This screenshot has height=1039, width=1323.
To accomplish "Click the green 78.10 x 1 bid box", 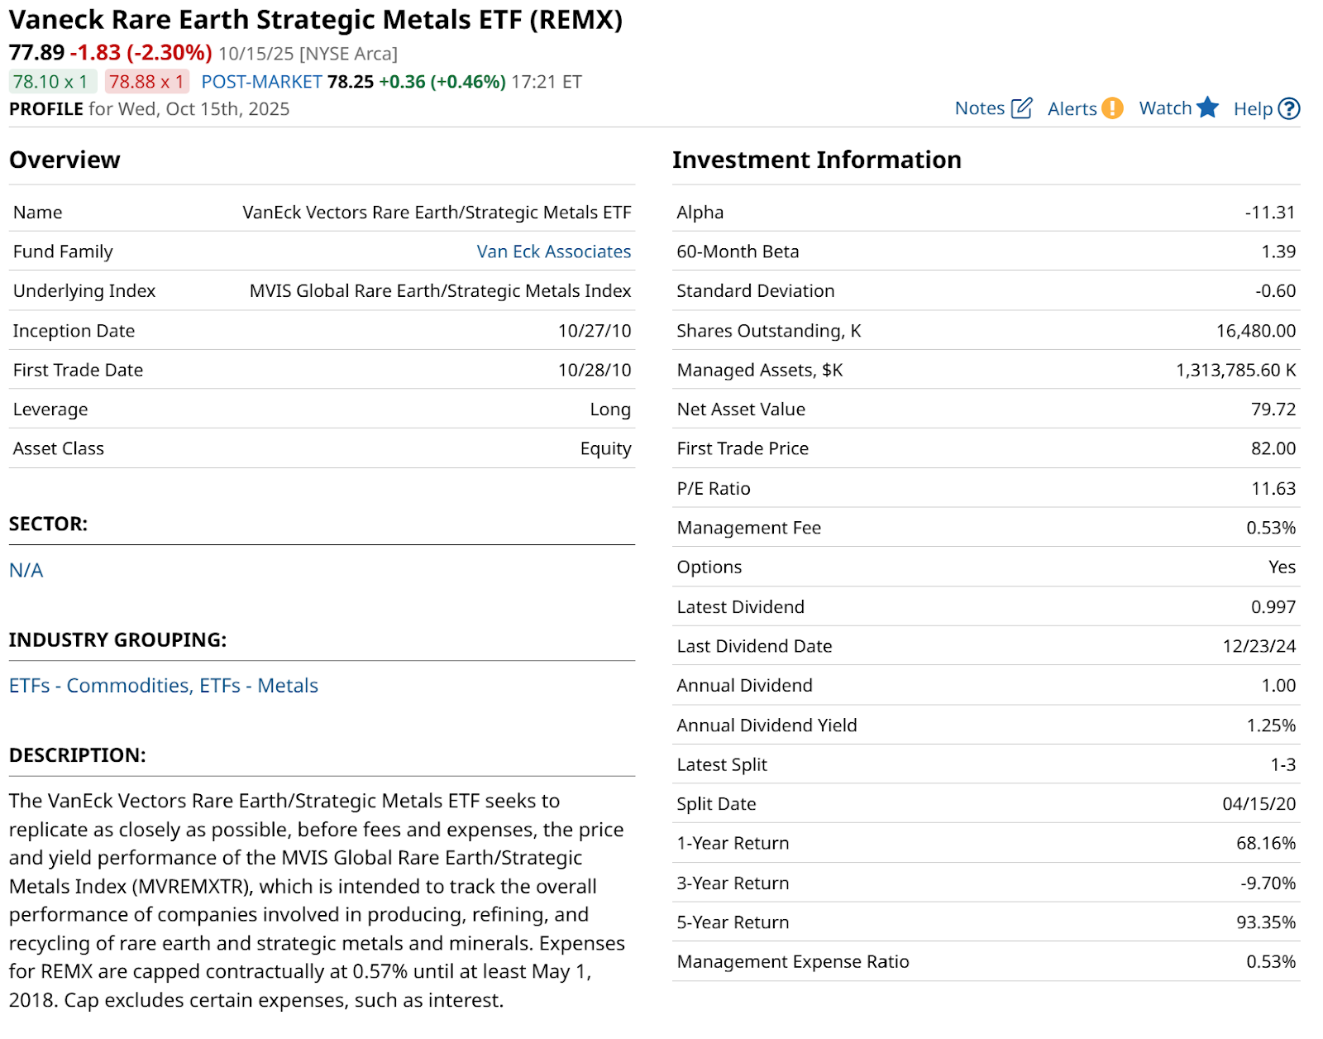I will pyautogui.click(x=51, y=82).
